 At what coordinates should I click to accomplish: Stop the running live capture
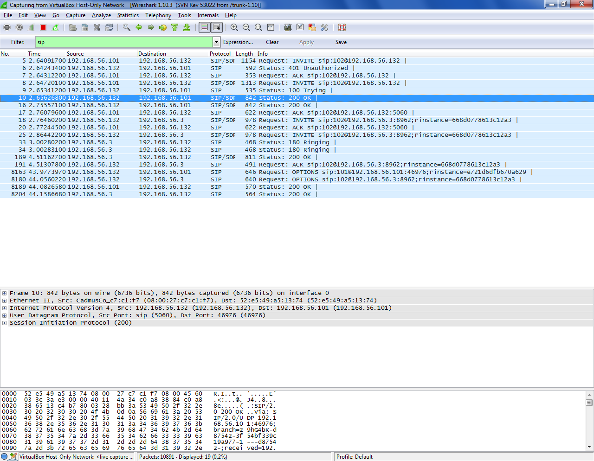(x=43, y=28)
